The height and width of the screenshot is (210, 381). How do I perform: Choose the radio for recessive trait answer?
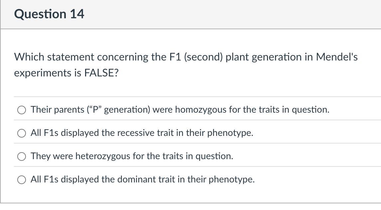click(x=22, y=133)
